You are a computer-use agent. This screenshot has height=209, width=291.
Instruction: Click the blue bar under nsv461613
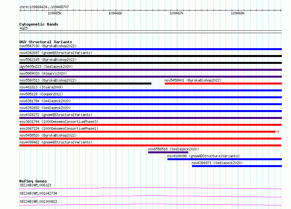(150, 90)
